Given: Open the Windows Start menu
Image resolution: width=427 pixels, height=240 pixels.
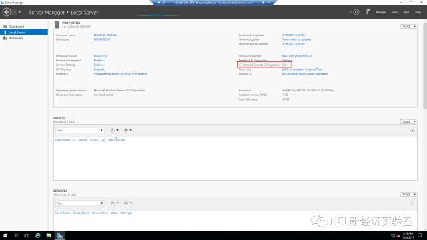Looking at the screenshot, I should [x=5, y=235].
